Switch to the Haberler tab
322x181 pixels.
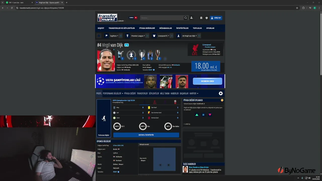click(x=175, y=94)
